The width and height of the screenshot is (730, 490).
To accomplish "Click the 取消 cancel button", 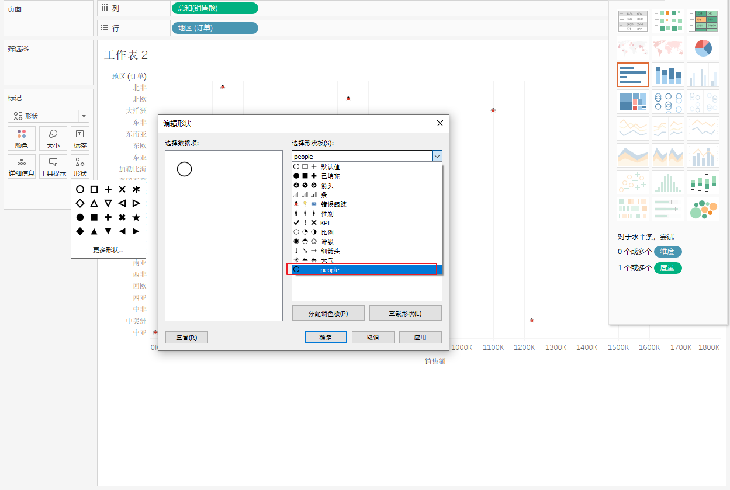I will click(x=373, y=338).
